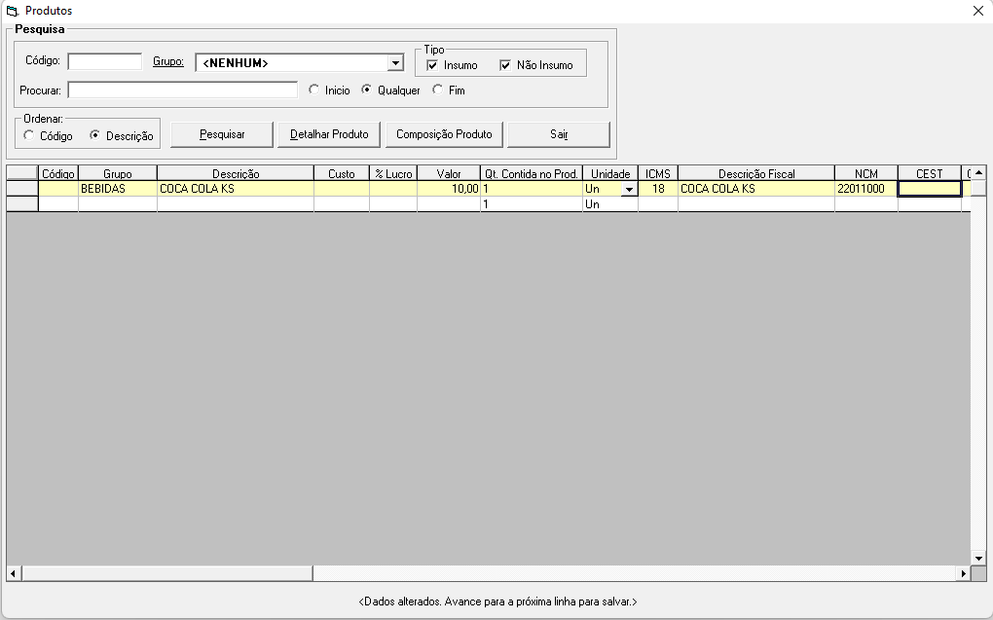Click the Qt. Contida no Prod. header
Image resolution: width=993 pixels, height=620 pixels.
(x=532, y=173)
